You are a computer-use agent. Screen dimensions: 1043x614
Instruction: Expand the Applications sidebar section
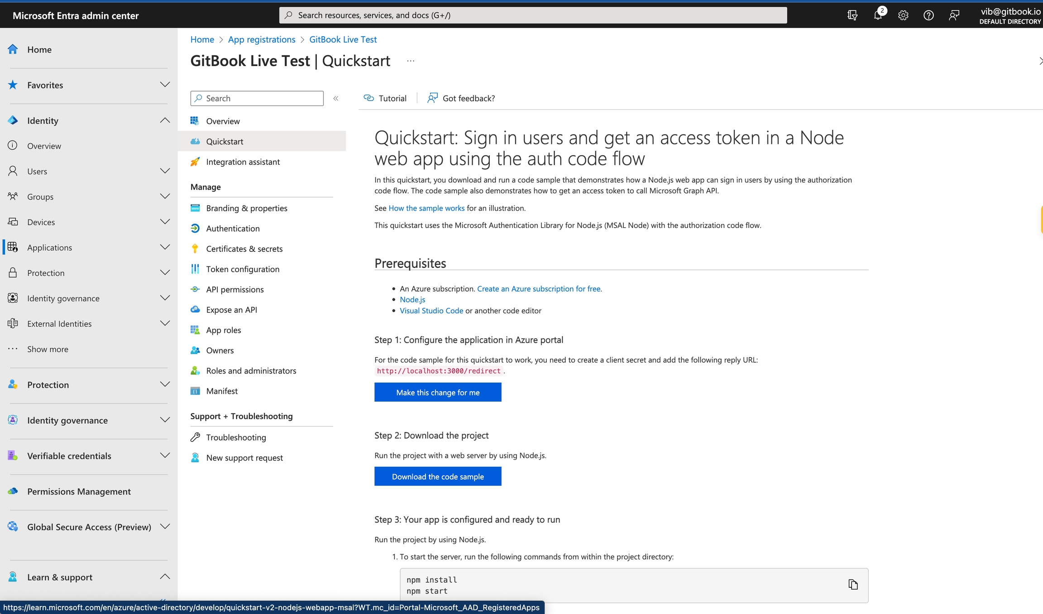(x=165, y=247)
